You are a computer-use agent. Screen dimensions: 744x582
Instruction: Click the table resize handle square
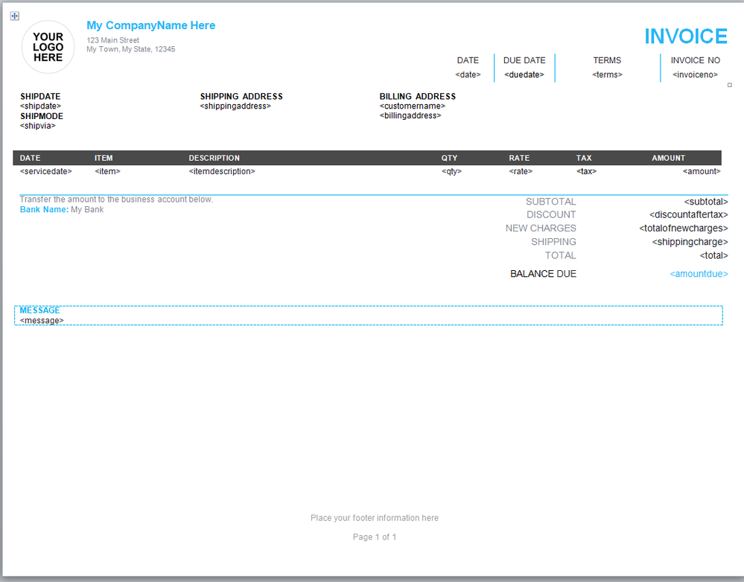click(x=729, y=85)
